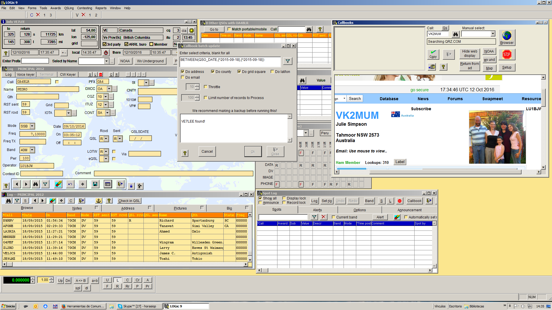The image size is (552, 310).
Task: Click the undo arrow icon in log form
Action: [70, 184]
